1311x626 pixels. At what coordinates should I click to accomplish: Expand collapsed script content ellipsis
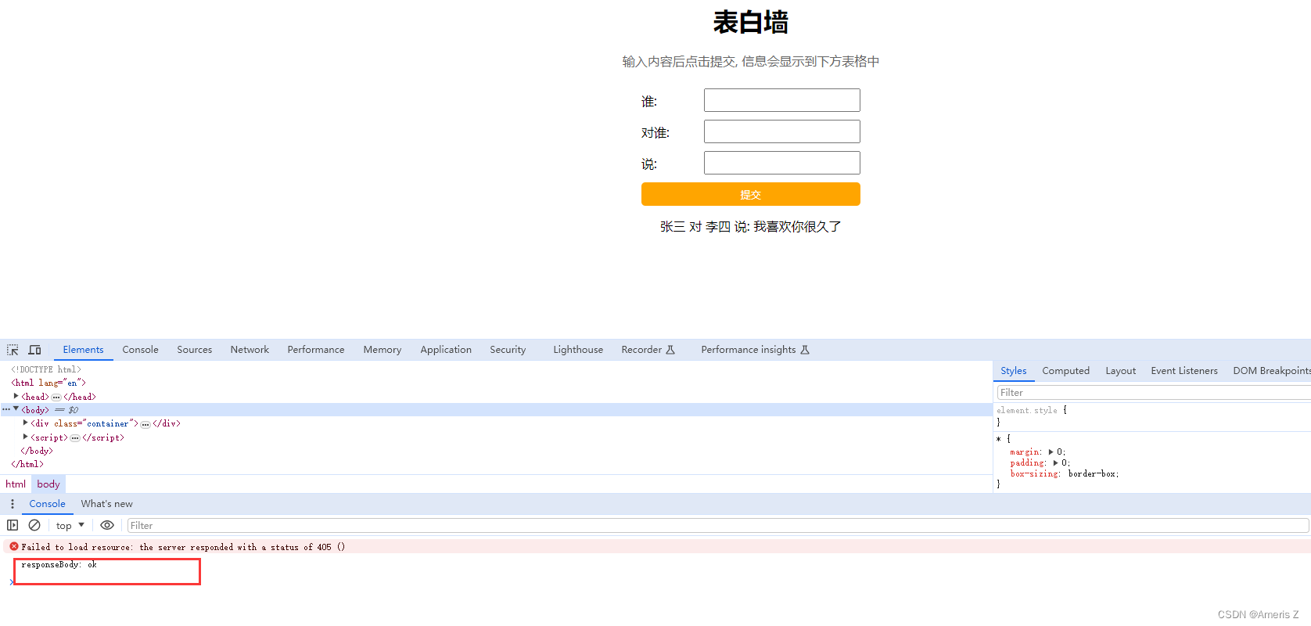click(x=75, y=437)
